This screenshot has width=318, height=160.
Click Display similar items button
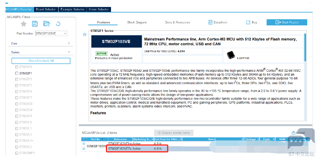click(x=174, y=133)
